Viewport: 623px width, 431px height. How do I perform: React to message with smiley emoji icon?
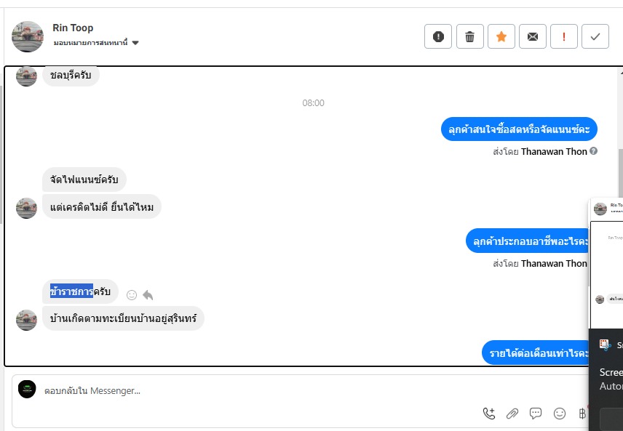(132, 295)
